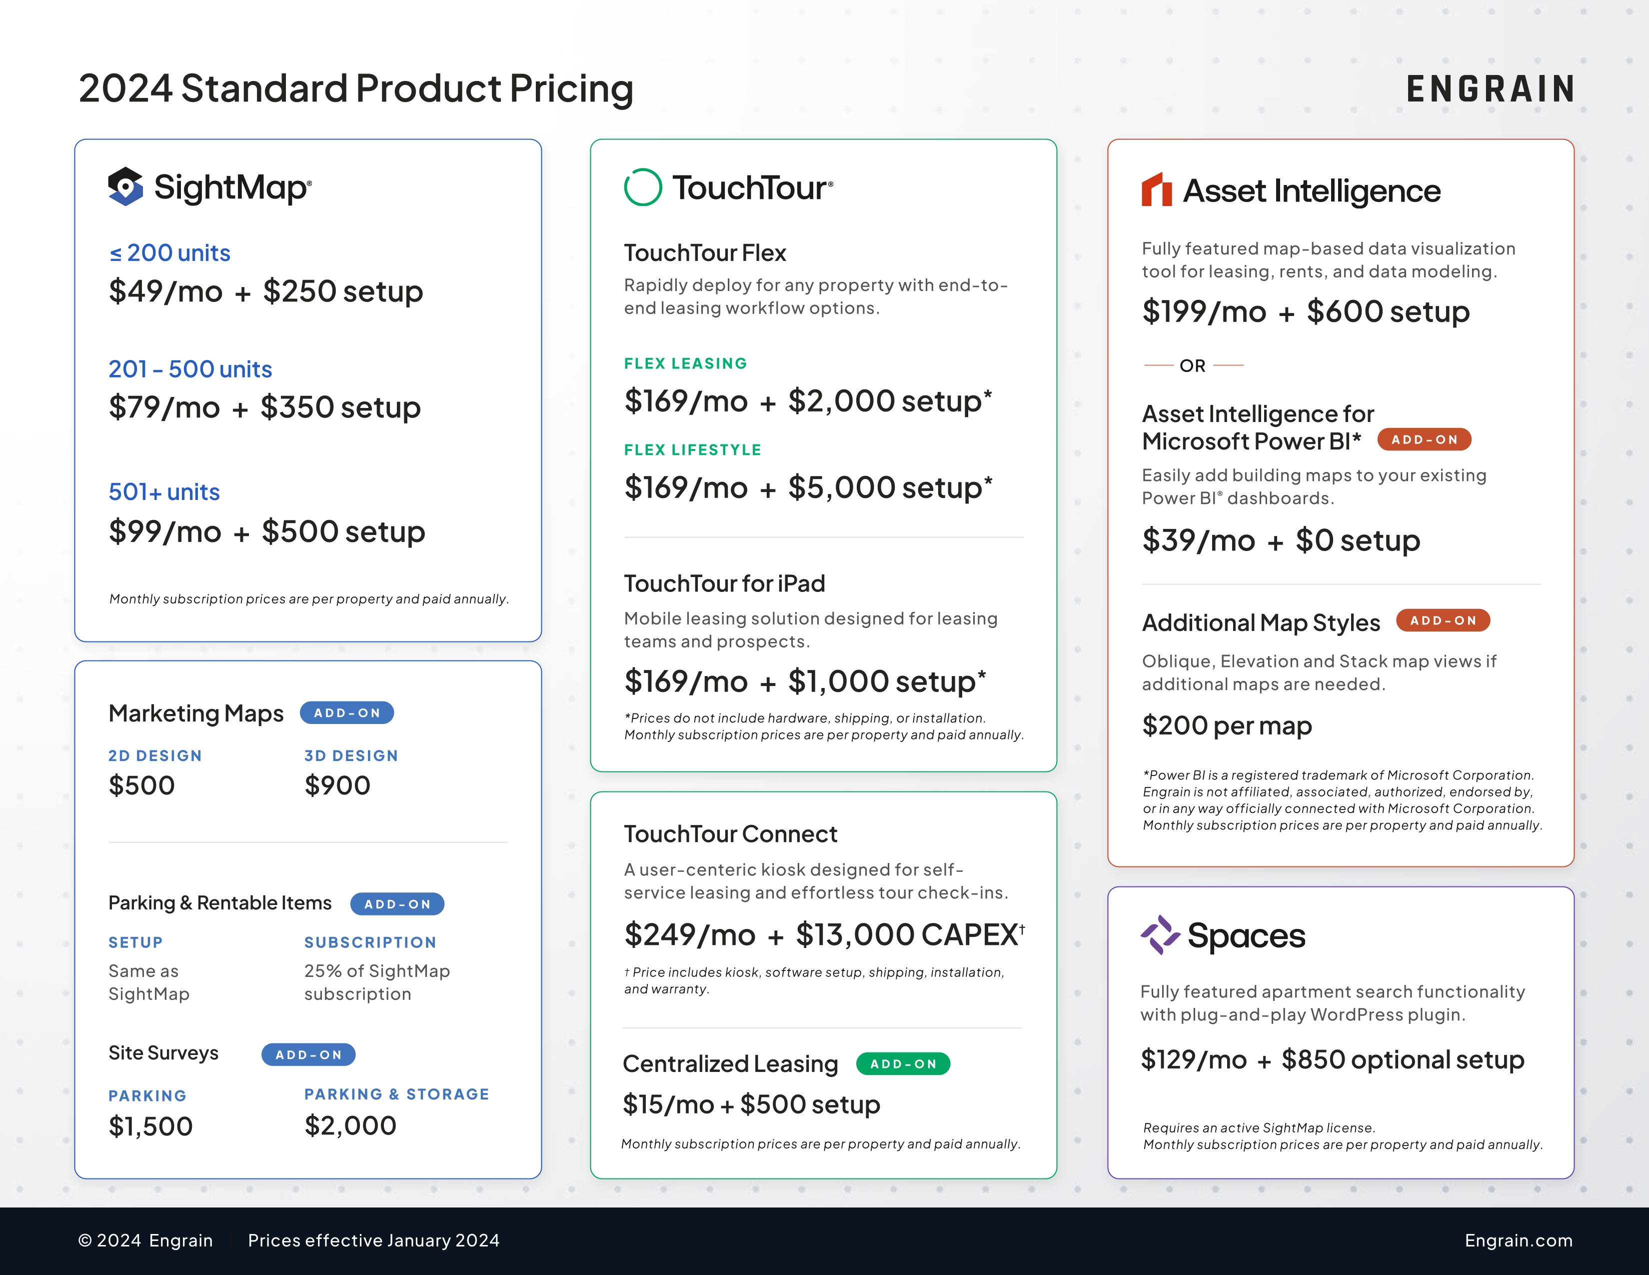Click the '3D DESIGN' label
This screenshot has width=1649, height=1275.
[351, 756]
